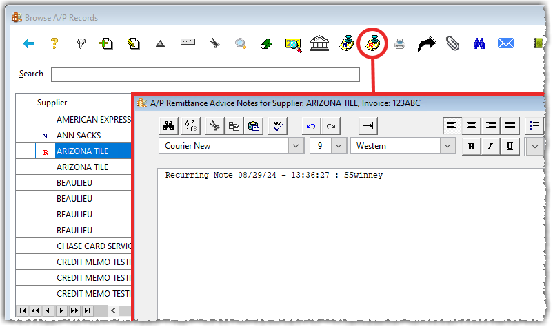Toggle italic formatting
Screen dimensions: 553x329
click(x=490, y=147)
